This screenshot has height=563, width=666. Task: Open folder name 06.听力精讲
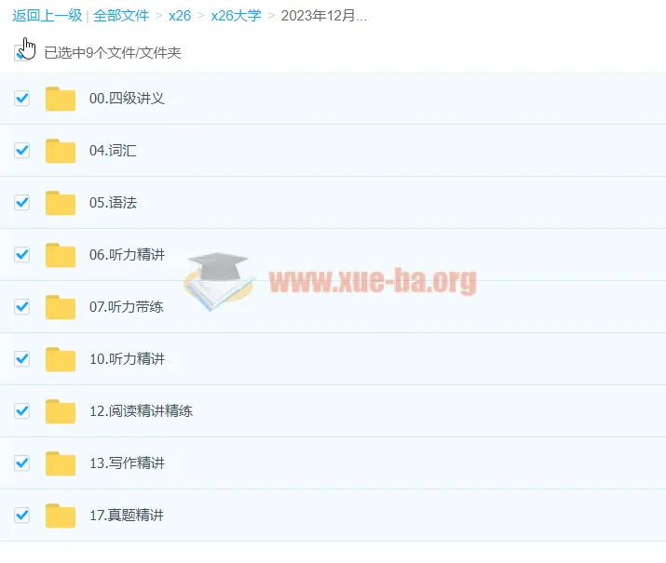[127, 255]
